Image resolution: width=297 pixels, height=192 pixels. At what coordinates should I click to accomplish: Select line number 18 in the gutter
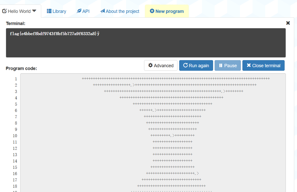pyautogui.click(x=15, y=186)
